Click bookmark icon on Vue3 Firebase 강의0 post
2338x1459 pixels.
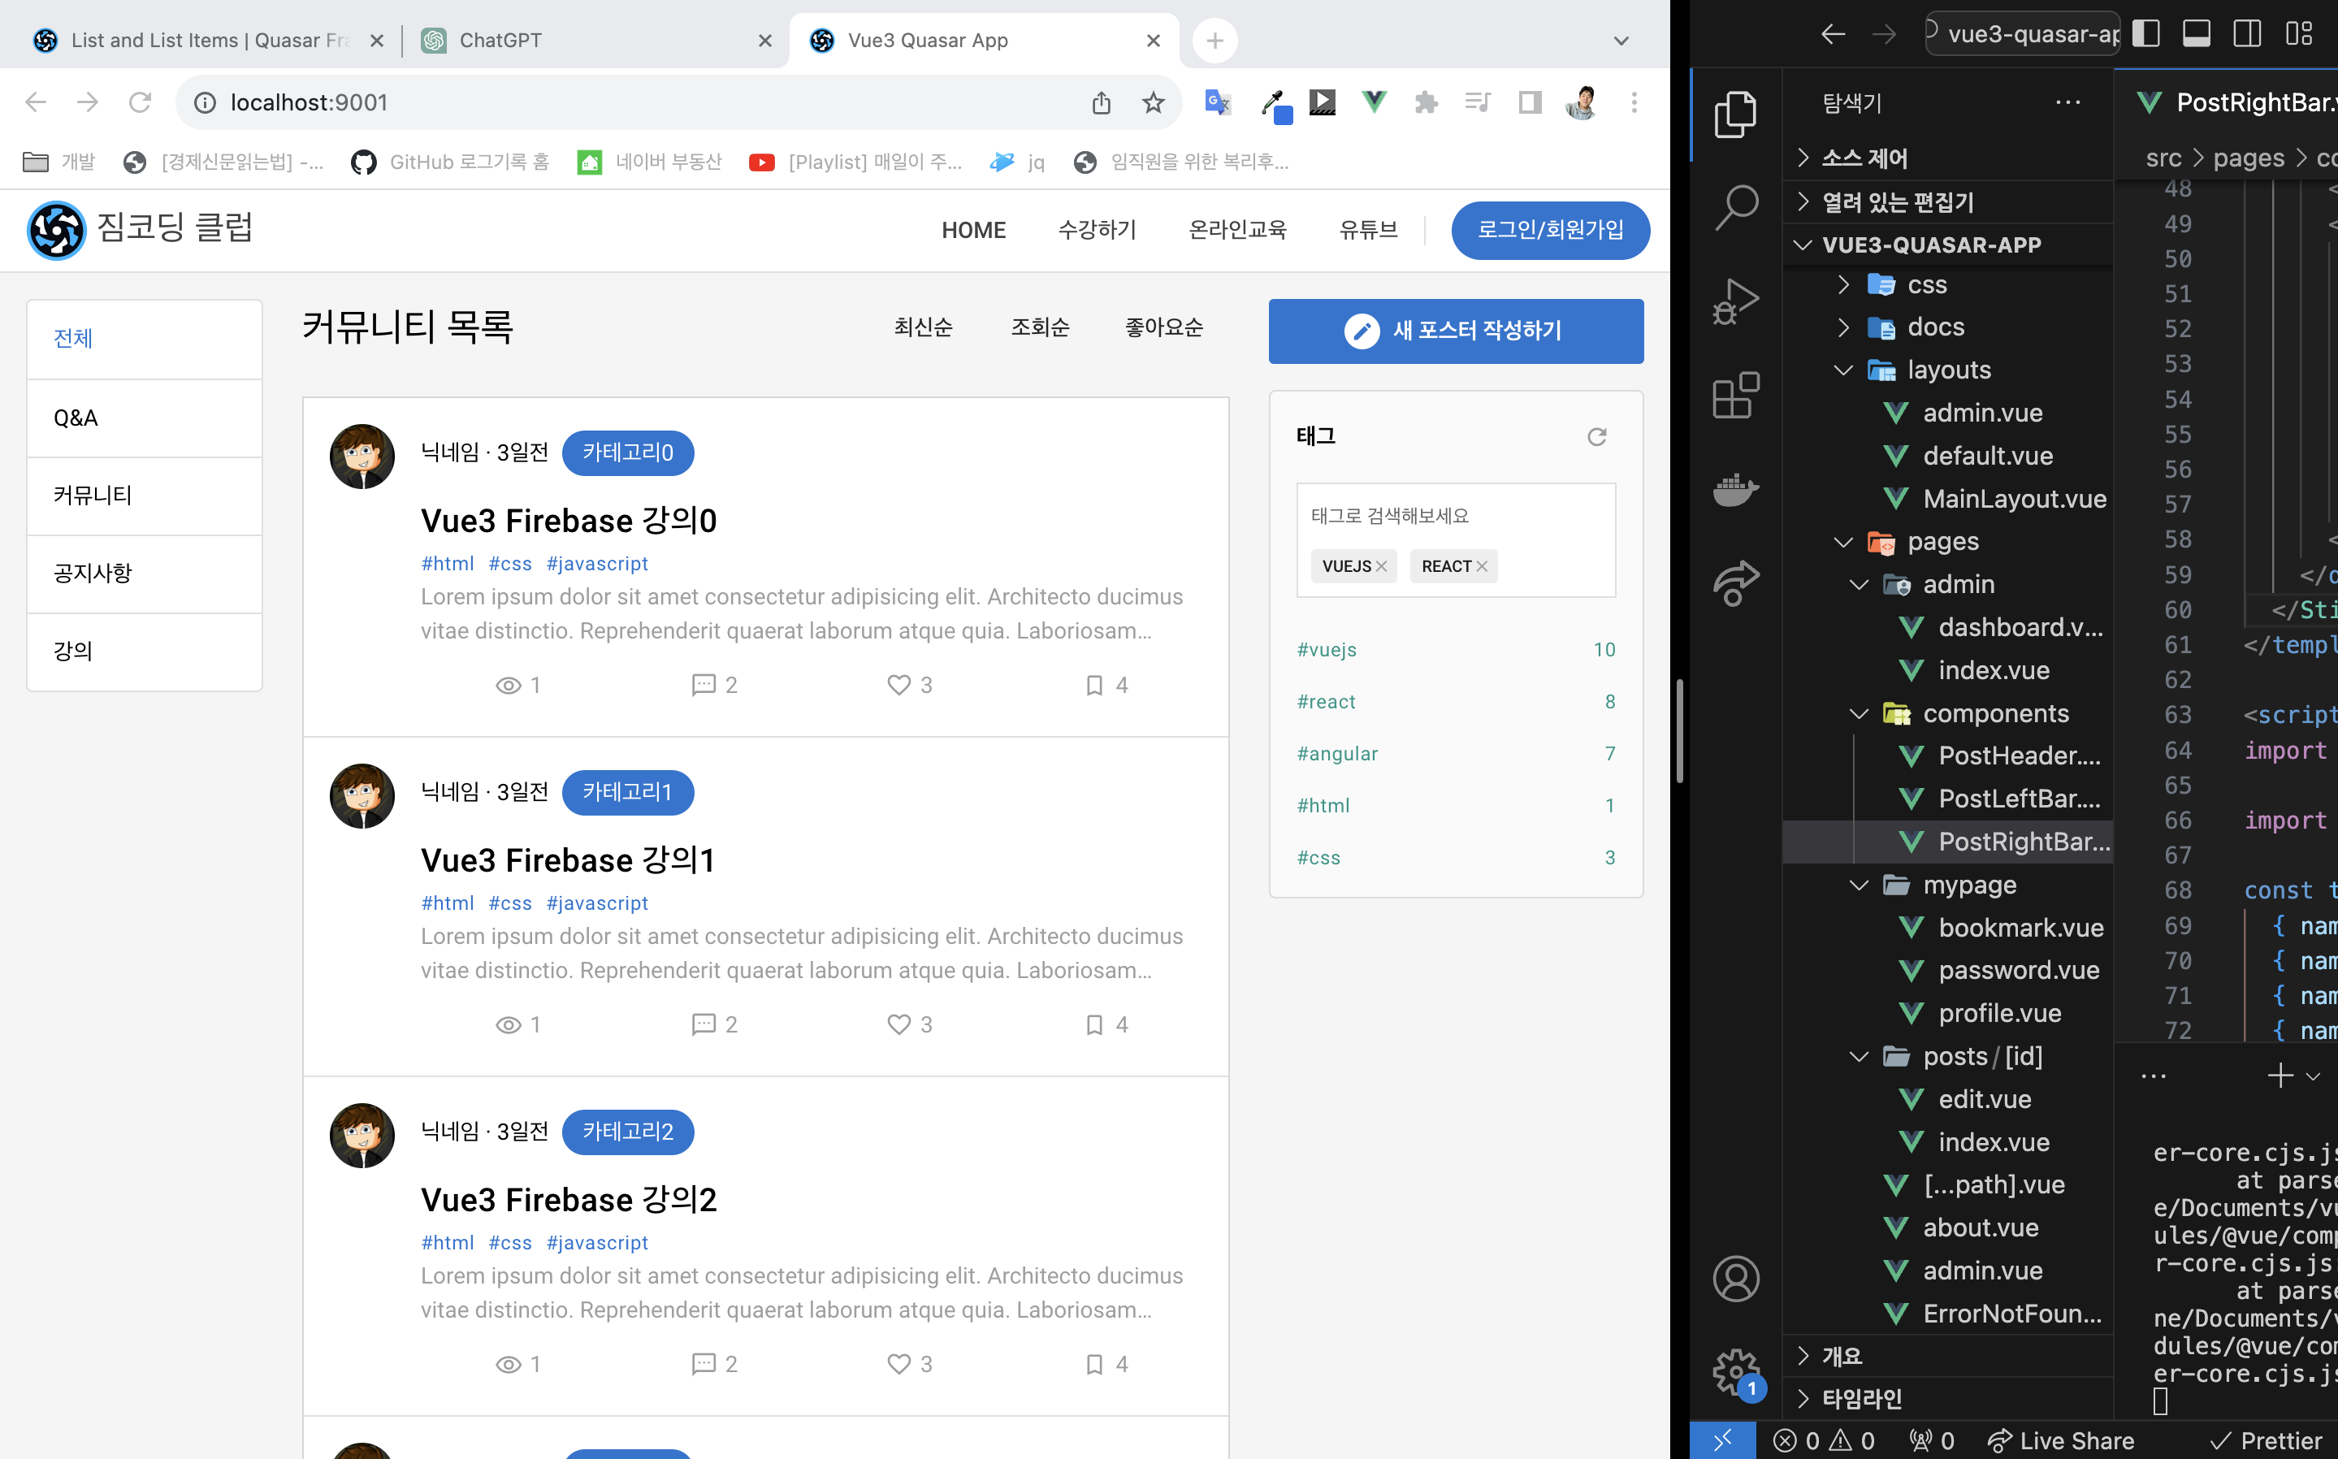coord(1093,685)
